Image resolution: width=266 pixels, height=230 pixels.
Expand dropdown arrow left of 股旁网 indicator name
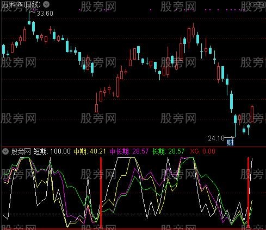[x=5, y=151]
